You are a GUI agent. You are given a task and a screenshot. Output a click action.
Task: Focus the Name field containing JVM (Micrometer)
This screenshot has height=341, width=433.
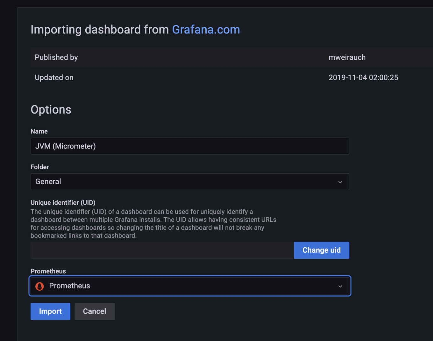coord(189,146)
